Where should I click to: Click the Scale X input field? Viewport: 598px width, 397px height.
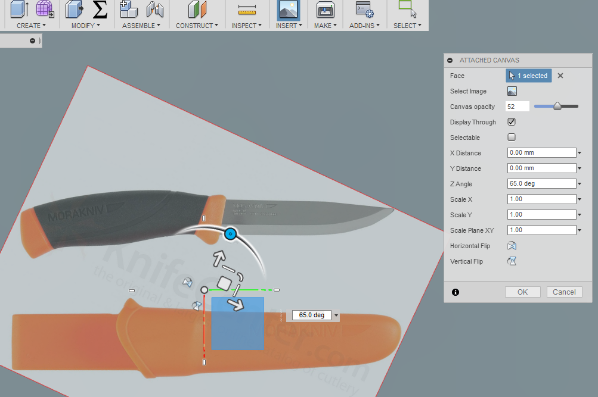(x=540, y=199)
